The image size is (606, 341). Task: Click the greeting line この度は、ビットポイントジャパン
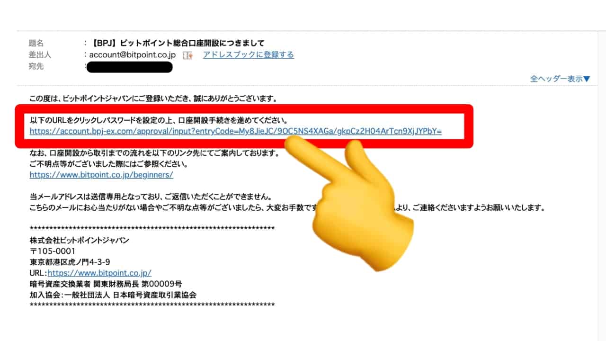[x=152, y=99]
